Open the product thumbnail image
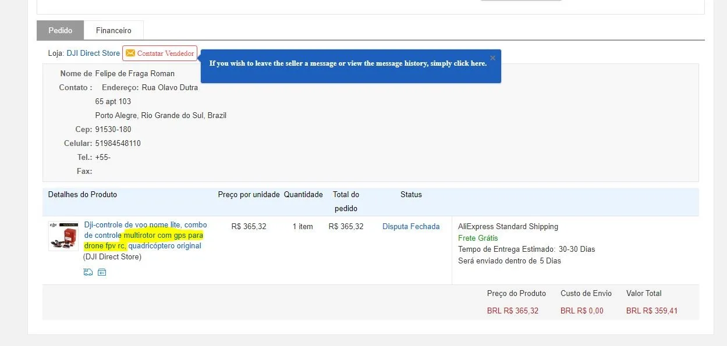The image size is (727, 346). pyautogui.click(x=63, y=236)
